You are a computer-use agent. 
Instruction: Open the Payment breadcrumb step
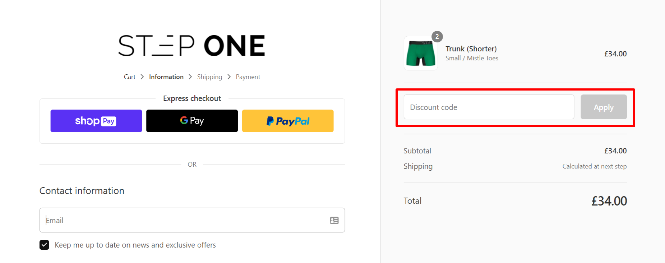[248, 77]
